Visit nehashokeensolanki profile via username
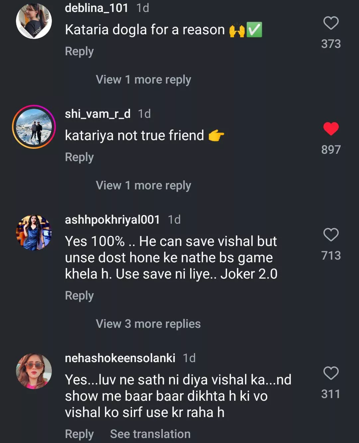The width and height of the screenshot is (359, 443). tap(120, 358)
